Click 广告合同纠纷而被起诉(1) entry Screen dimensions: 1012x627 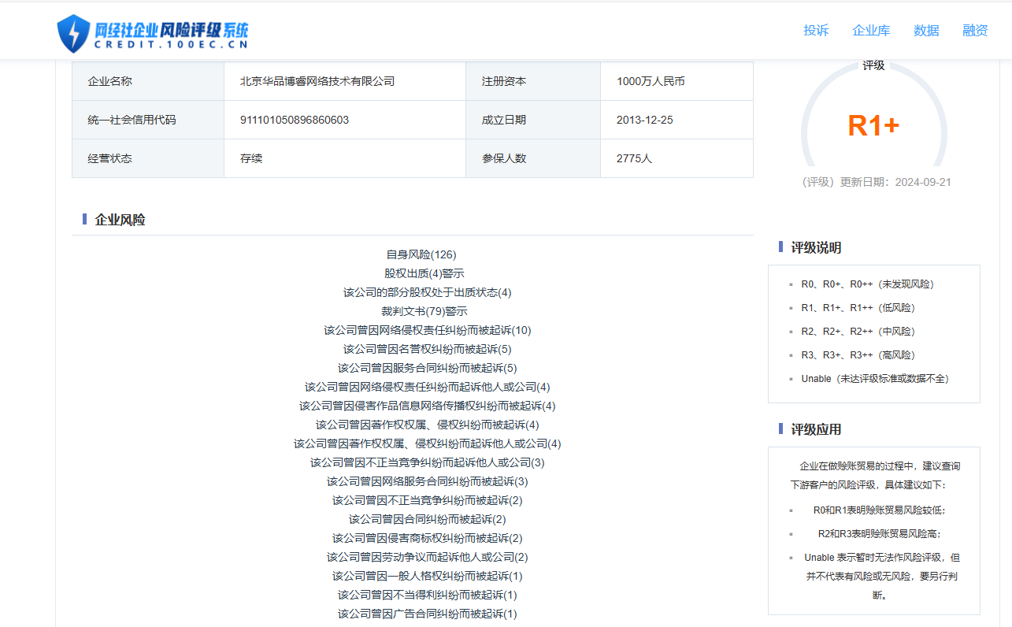427,614
